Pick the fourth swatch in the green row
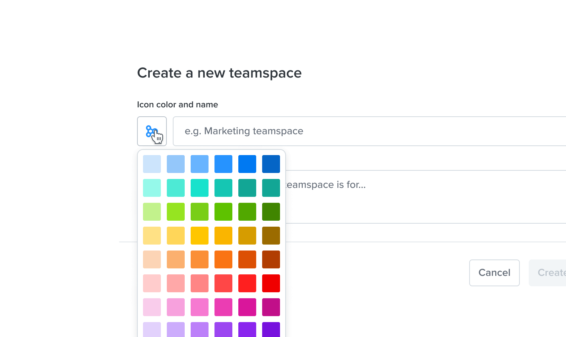Viewport: 566px width, 337px height. [x=223, y=212]
